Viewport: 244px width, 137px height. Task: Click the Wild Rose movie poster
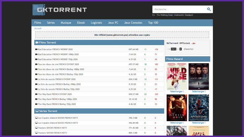coord(177,76)
